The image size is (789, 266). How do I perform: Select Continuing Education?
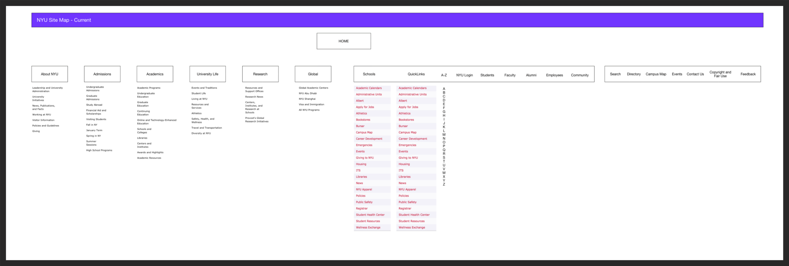pos(144,113)
